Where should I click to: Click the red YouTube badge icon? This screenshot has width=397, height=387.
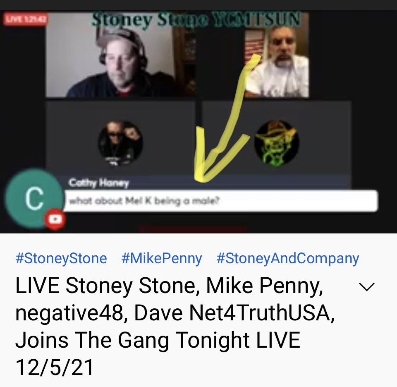pos(55,219)
